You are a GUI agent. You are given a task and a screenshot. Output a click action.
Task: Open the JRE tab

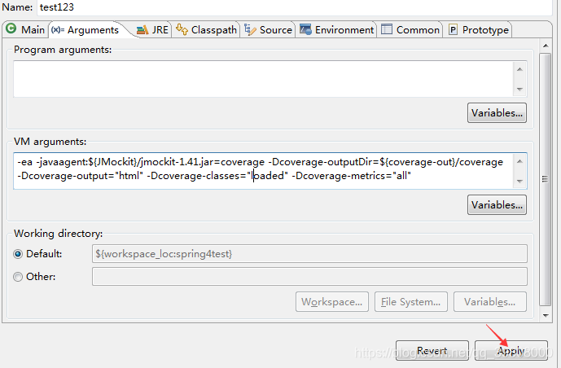152,29
